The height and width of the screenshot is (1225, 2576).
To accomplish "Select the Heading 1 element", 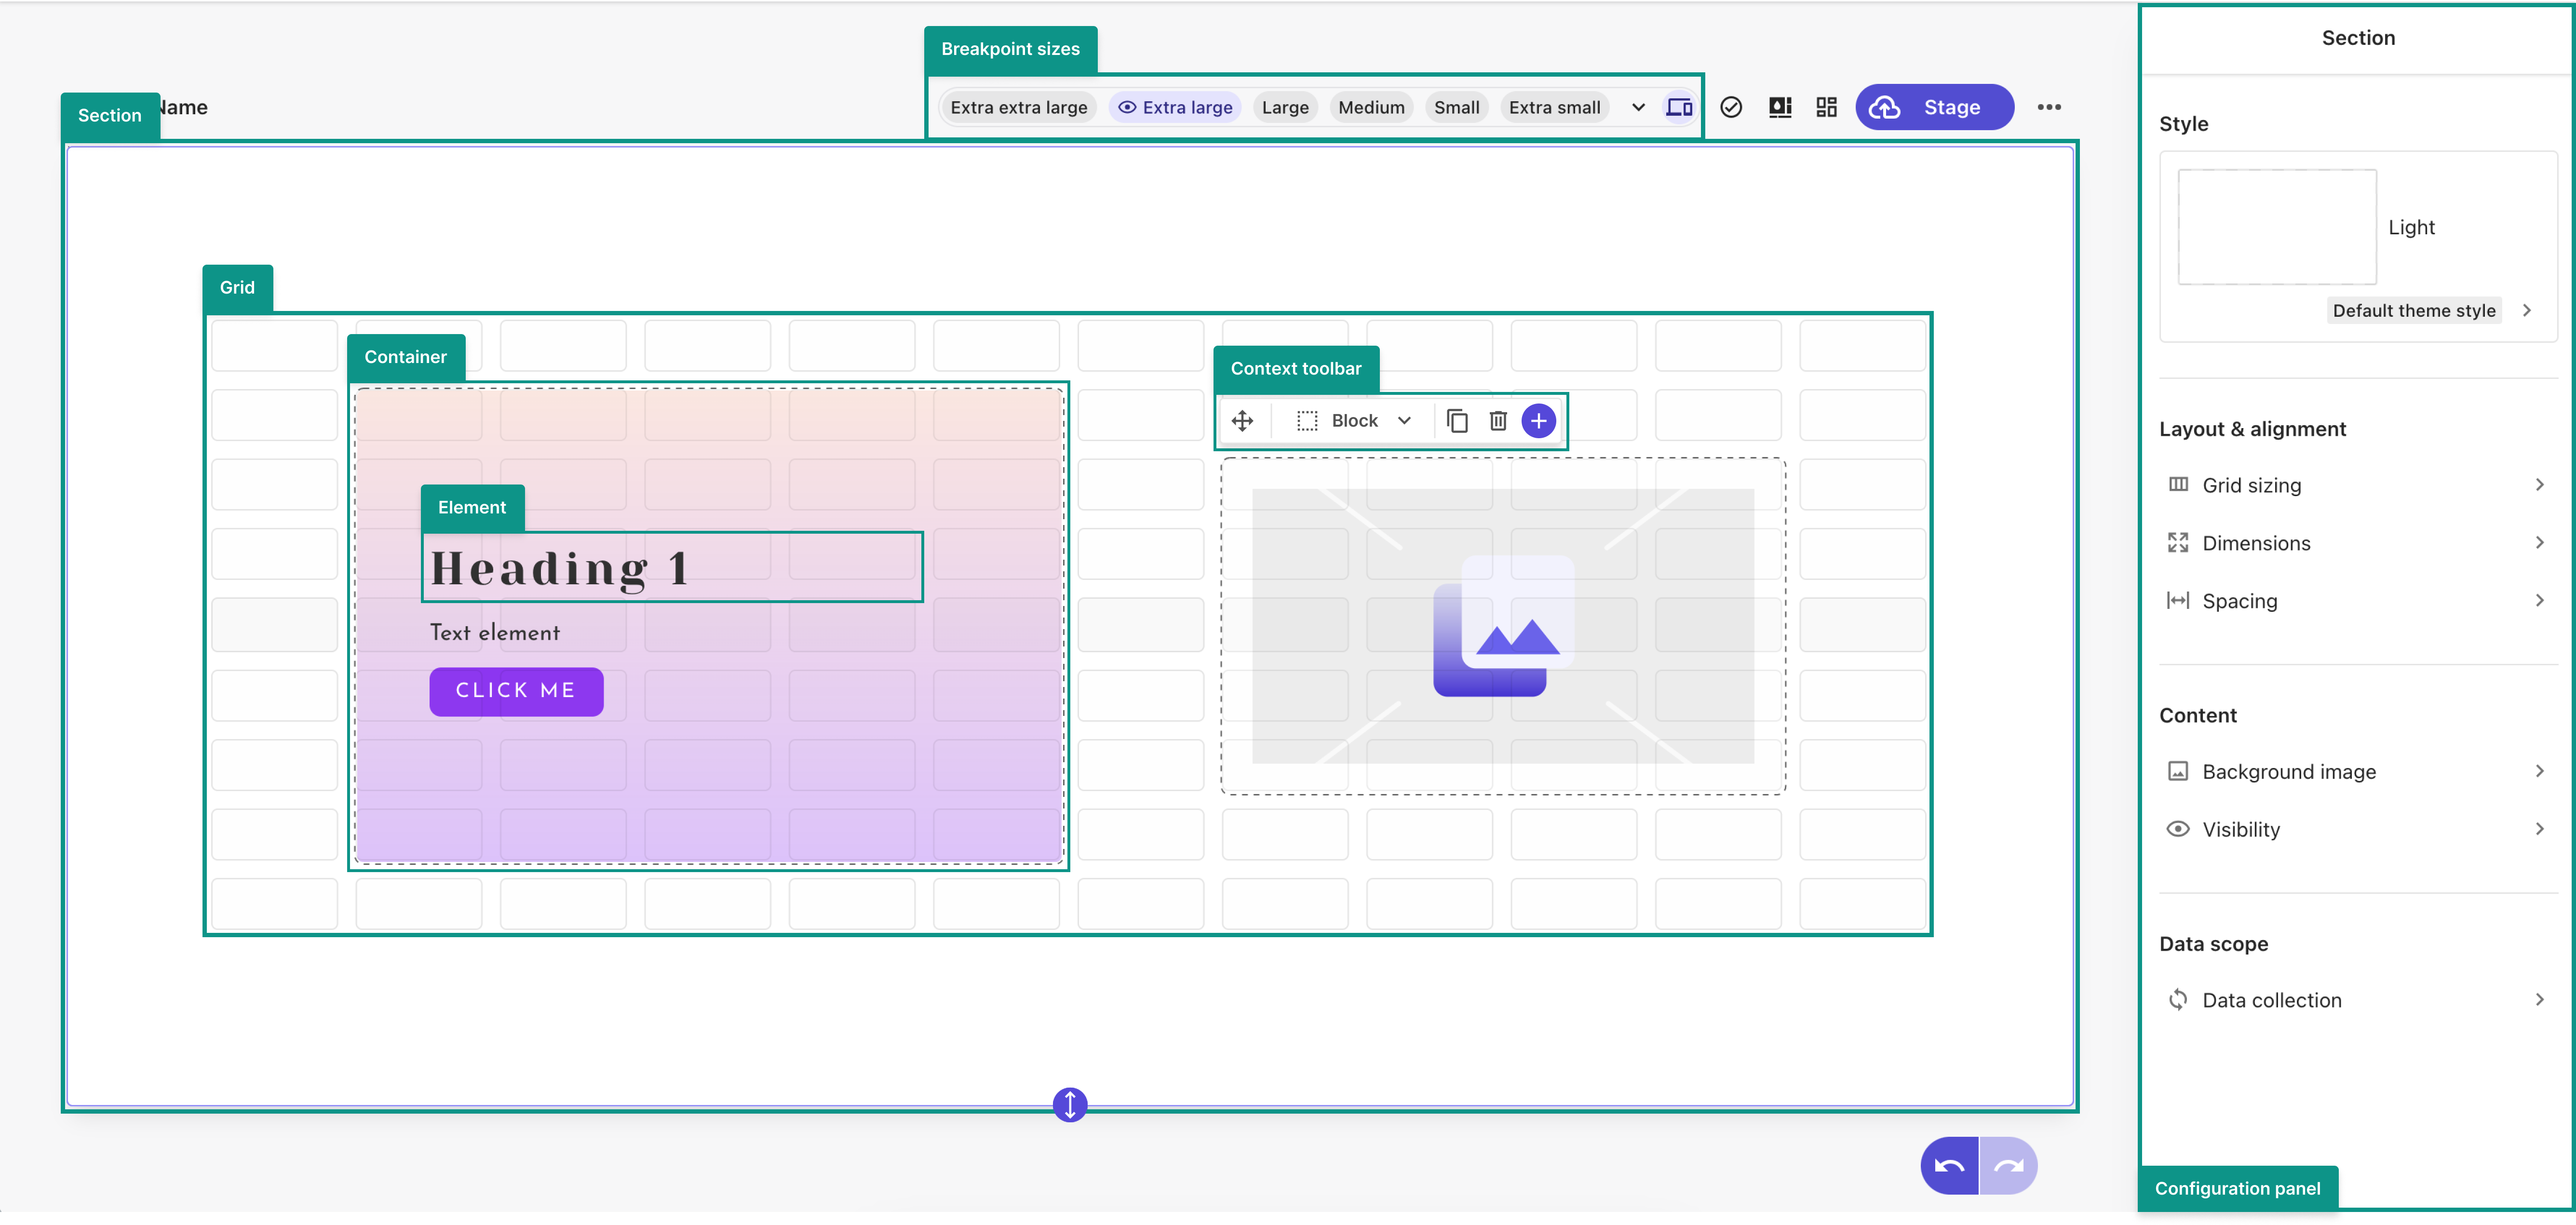I will (672, 567).
